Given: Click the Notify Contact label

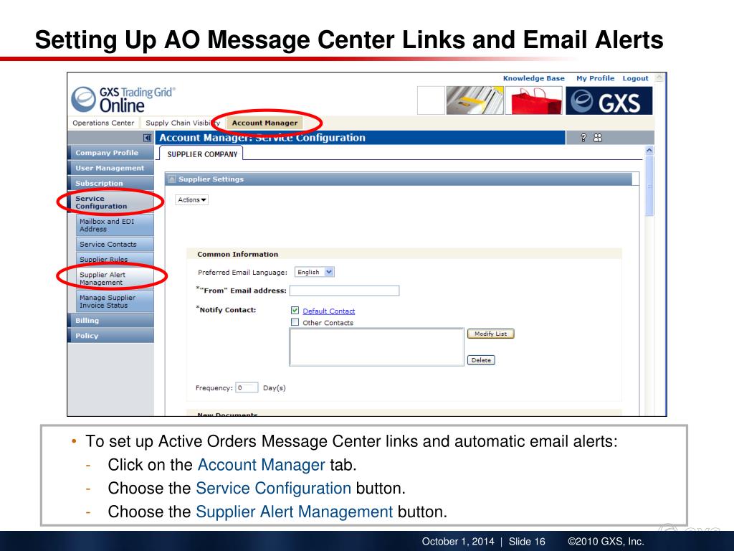Looking at the screenshot, I should [x=227, y=310].
